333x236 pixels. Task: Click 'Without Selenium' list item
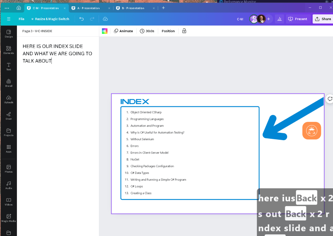pos(142,139)
